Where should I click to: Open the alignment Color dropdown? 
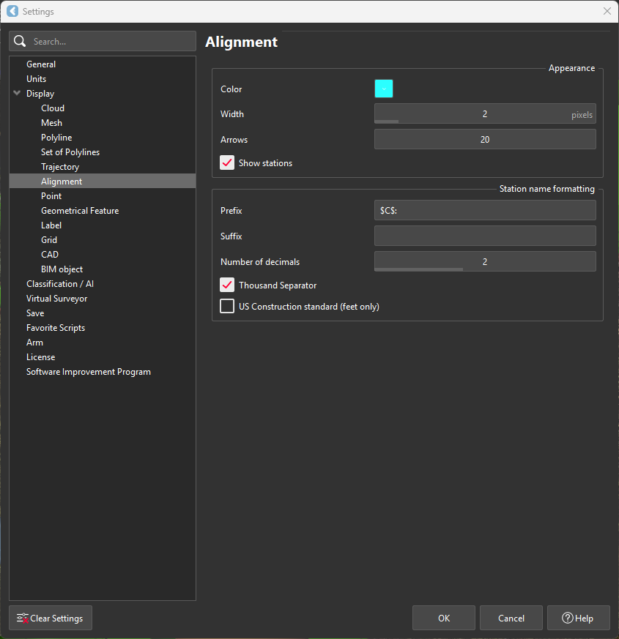coord(384,89)
